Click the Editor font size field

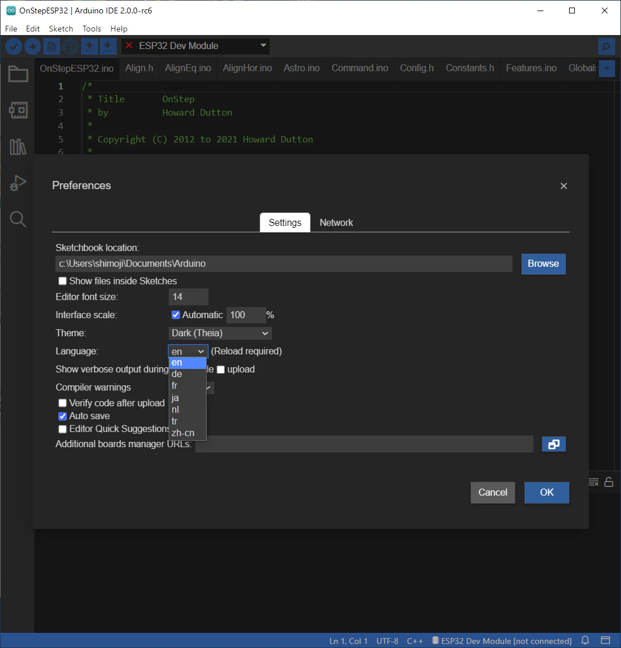tap(189, 297)
